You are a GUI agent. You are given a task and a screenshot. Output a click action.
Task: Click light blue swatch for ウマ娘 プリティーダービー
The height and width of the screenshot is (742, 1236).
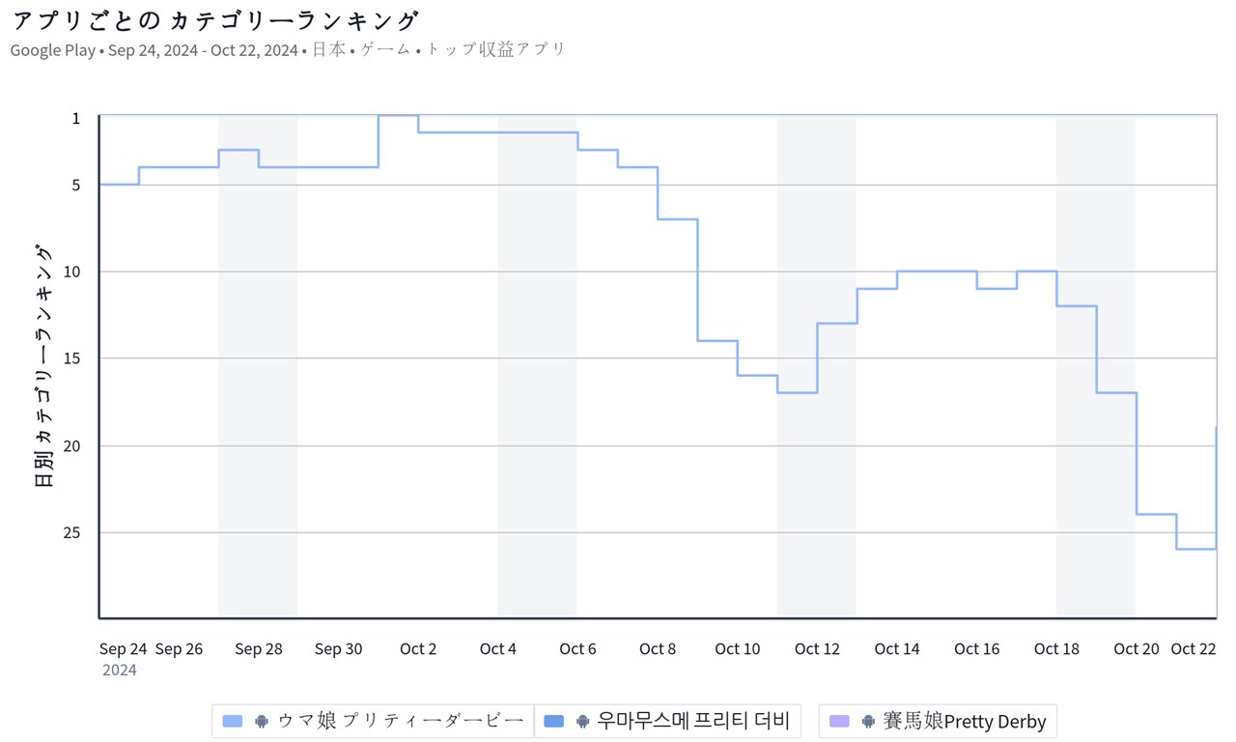pyautogui.click(x=233, y=721)
